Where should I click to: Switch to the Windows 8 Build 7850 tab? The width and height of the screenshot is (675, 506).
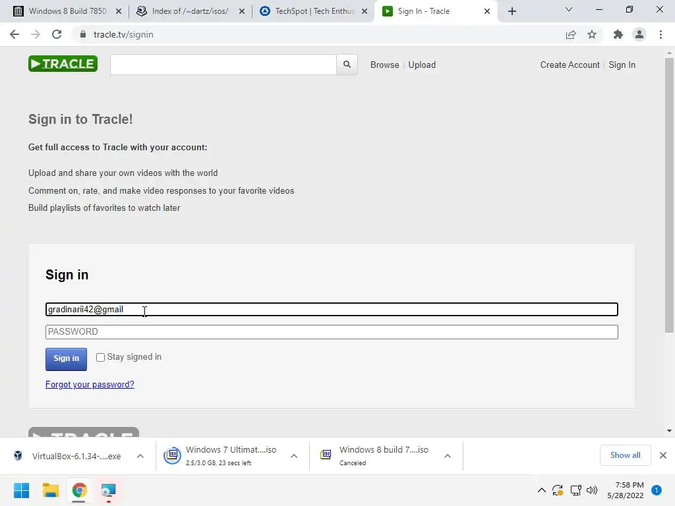(68, 11)
